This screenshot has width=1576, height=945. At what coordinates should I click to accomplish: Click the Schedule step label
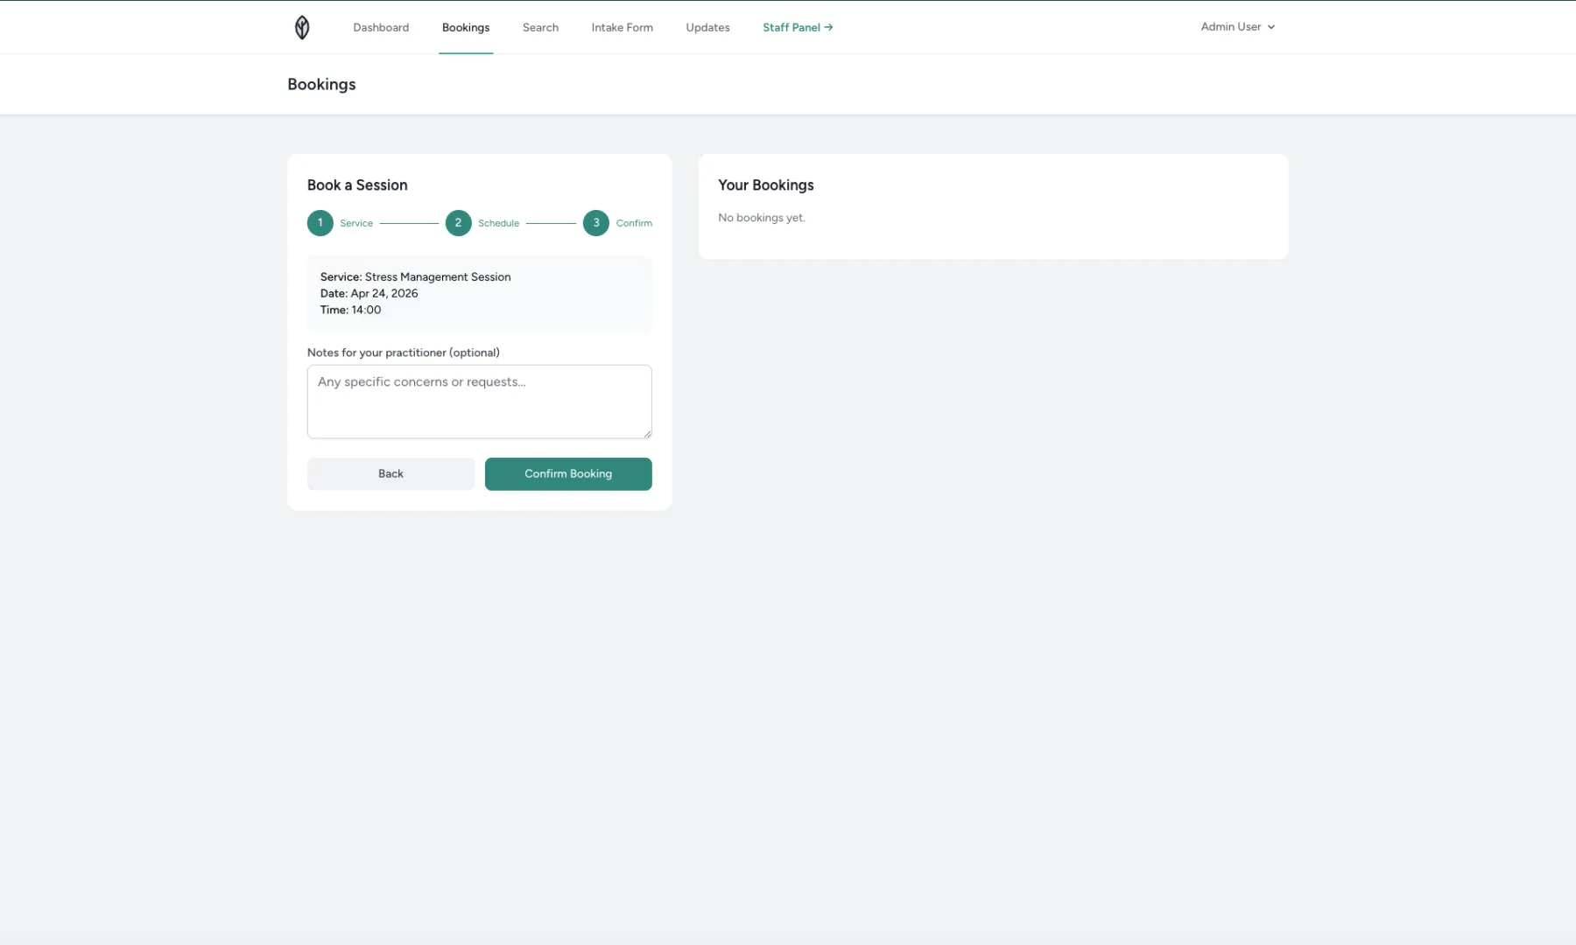click(497, 223)
